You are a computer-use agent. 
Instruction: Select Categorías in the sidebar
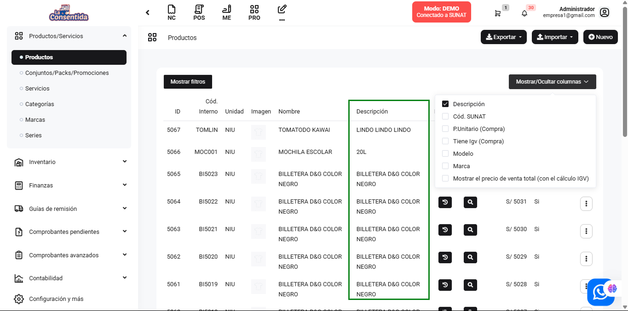click(40, 104)
